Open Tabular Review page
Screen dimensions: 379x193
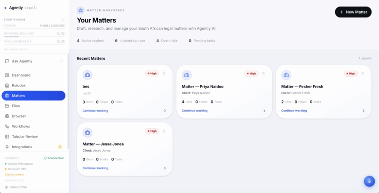pos(33,137)
